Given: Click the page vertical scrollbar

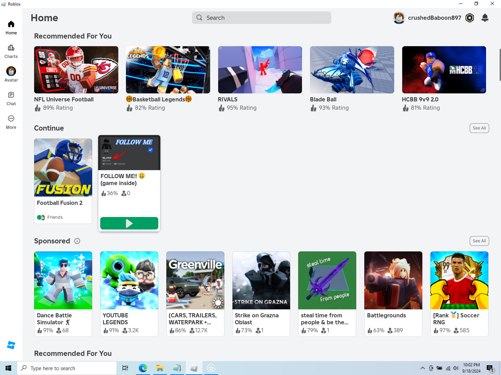Looking at the screenshot, I should (500, 65).
